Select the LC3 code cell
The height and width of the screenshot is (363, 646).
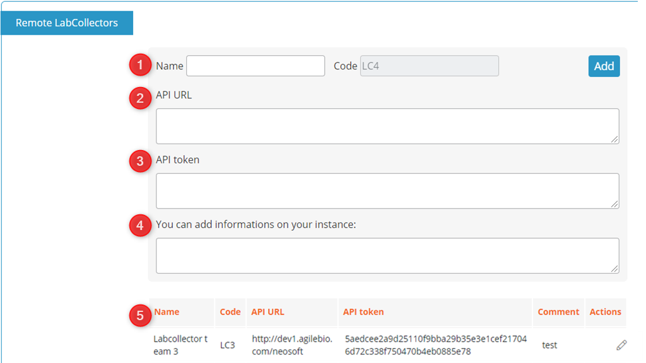(227, 345)
